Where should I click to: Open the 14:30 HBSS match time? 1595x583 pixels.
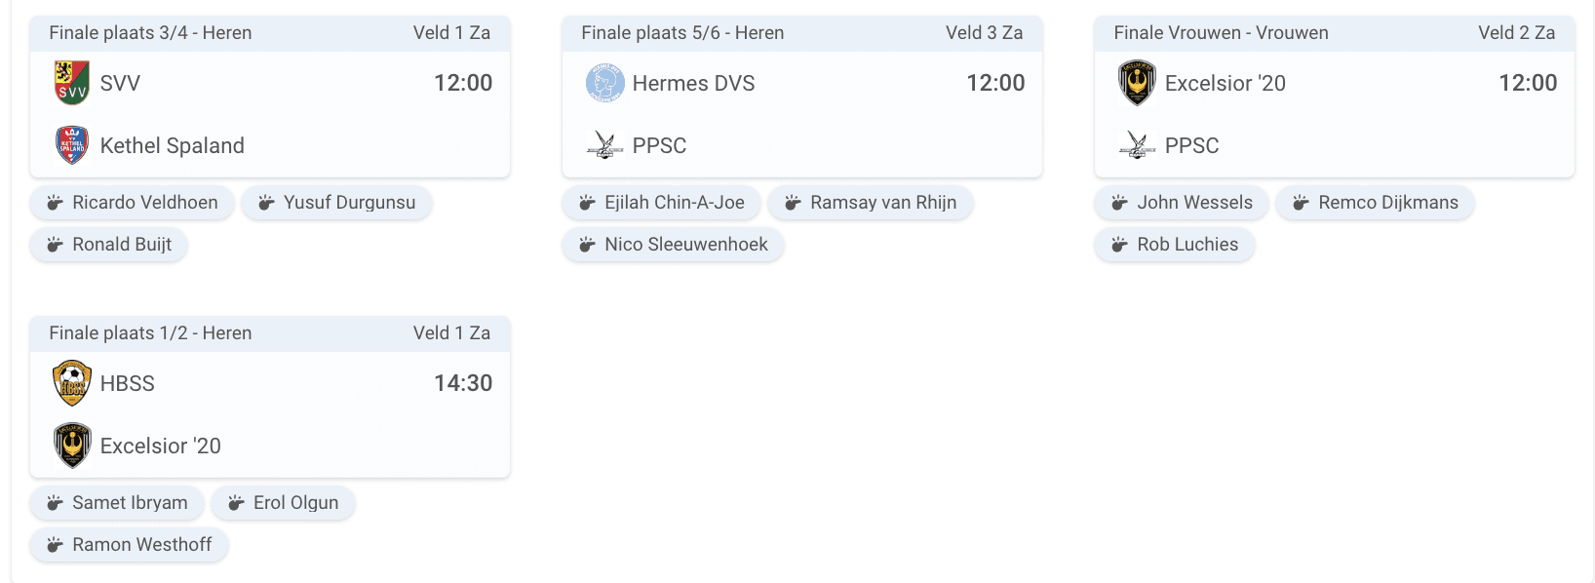[x=463, y=383]
